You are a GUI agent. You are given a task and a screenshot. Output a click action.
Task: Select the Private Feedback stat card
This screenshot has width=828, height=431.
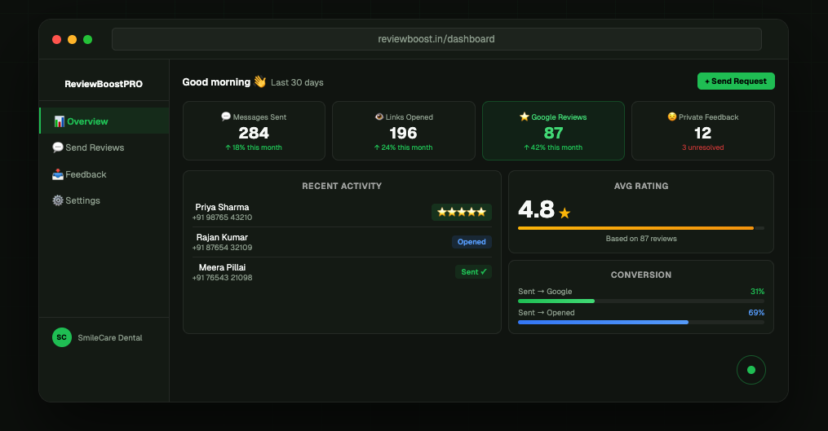click(703, 131)
